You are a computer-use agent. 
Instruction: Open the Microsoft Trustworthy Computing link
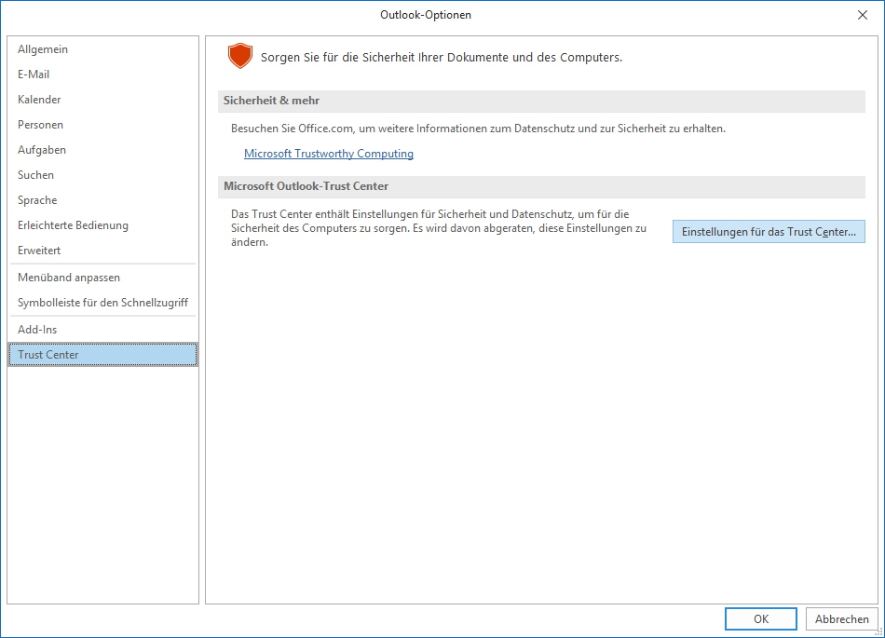[329, 154]
